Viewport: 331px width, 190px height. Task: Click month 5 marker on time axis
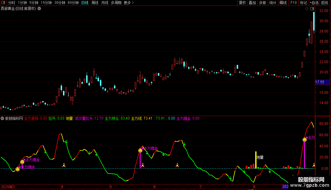111,186
